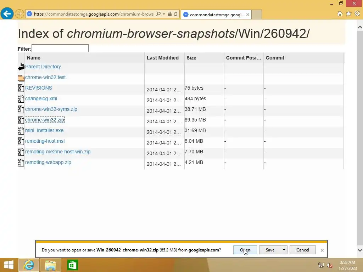The image size is (363, 272).
Task: Open the Tools gear menu
Action: pos(357,14)
